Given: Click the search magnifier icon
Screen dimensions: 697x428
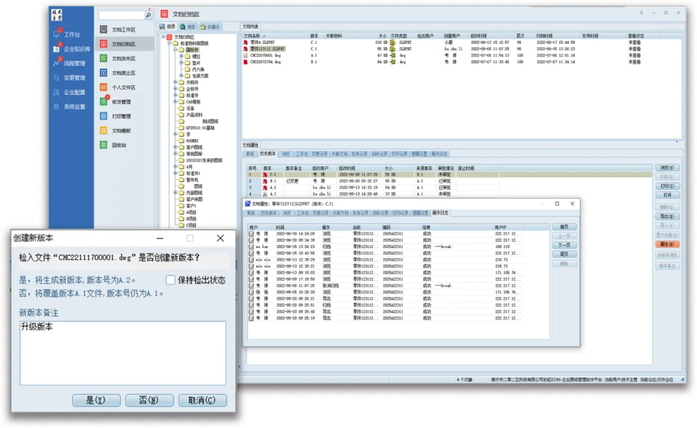Looking at the screenshot, I should [x=148, y=15].
